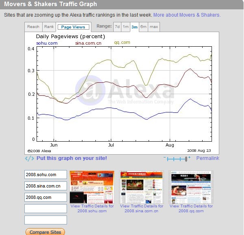This screenshot has height=235, width=244.
Task: Click the zoom slider minus icon
Action: point(164,157)
